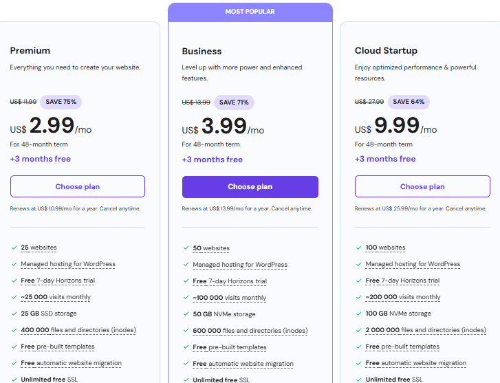Click 'Renews at US$ 25.99/mo' note
This screenshot has width=500, height=383.
[x=421, y=208]
